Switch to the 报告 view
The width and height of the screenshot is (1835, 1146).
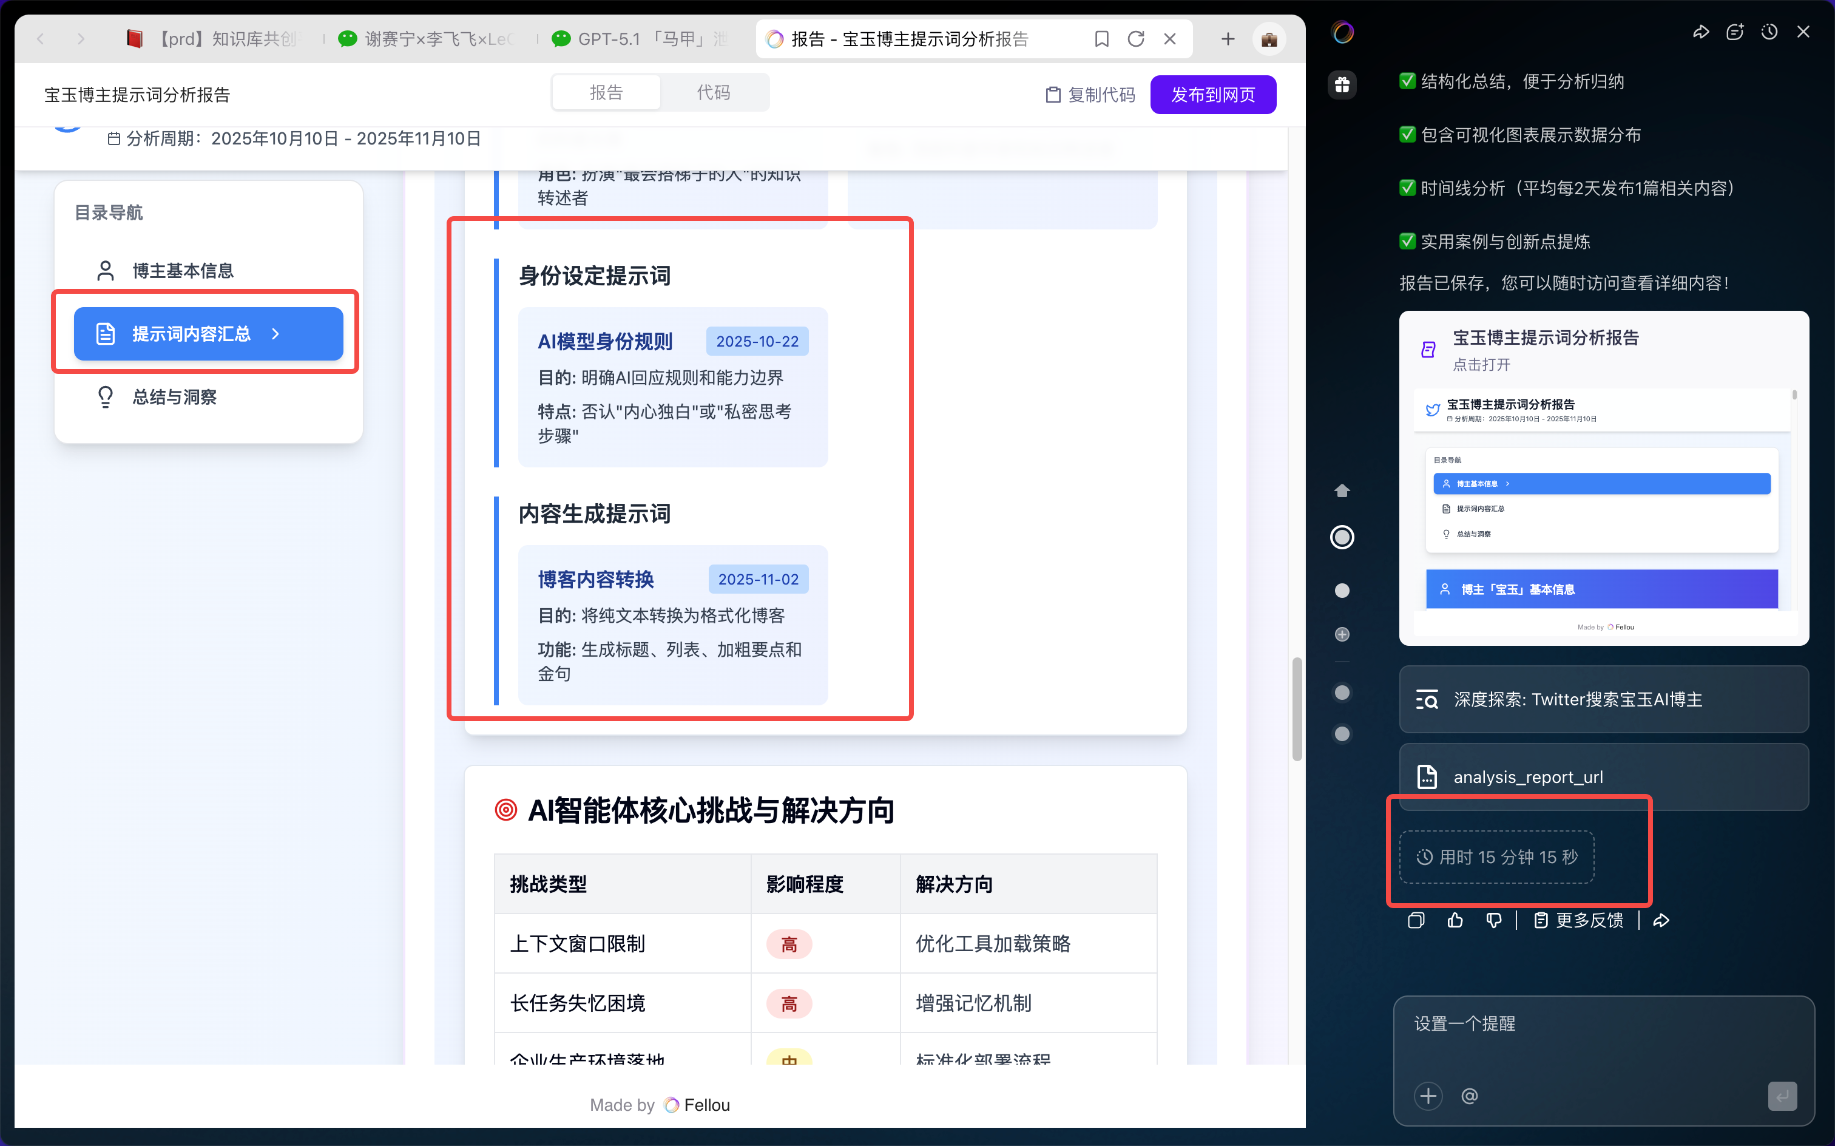(606, 92)
